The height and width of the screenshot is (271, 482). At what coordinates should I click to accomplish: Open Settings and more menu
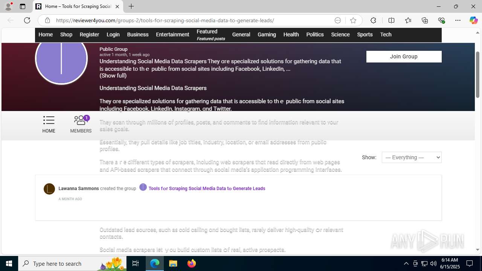[458, 20]
